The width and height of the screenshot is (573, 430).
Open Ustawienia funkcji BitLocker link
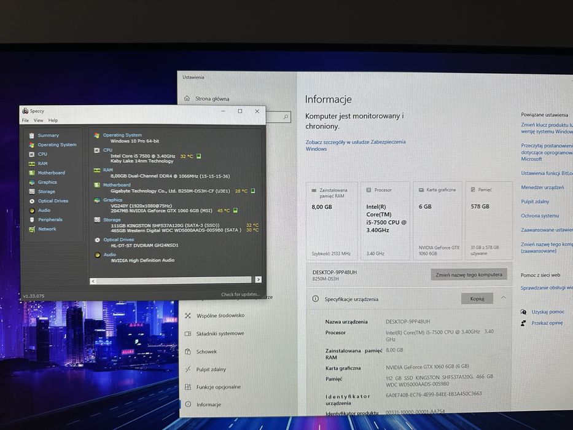coord(547,173)
